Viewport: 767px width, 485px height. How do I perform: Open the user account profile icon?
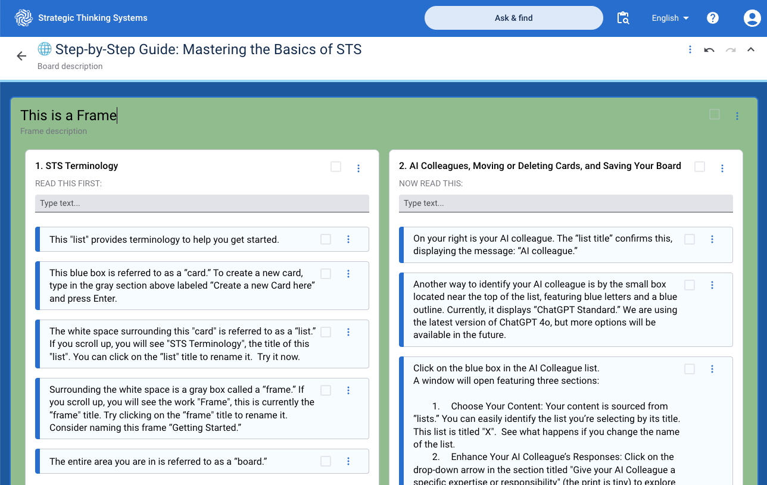tap(752, 18)
